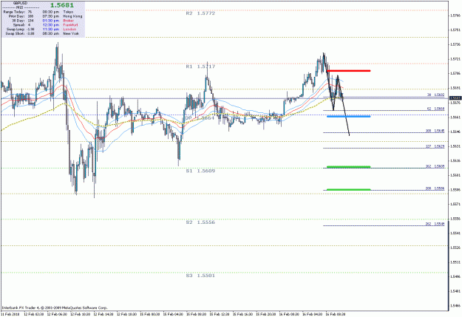Image resolution: width=462 pixels, height=317 pixels.
Task: Select the 1.5736 price axis tick
Action: pyautogui.click(x=456, y=44)
